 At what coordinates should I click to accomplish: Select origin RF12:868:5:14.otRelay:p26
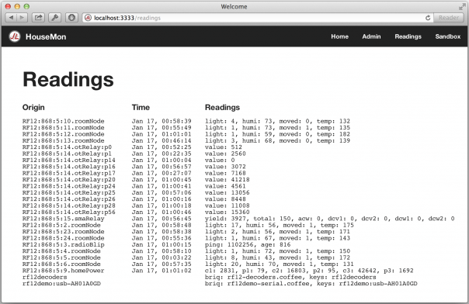pyautogui.click(x=69, y=199)
